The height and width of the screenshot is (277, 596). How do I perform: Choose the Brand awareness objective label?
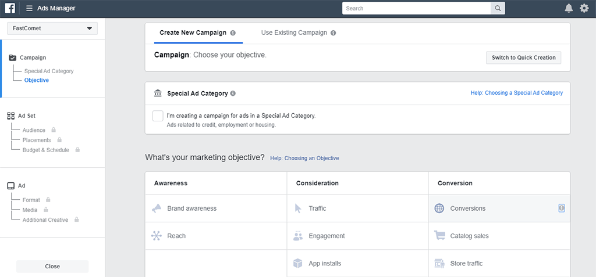coord(192,208)
